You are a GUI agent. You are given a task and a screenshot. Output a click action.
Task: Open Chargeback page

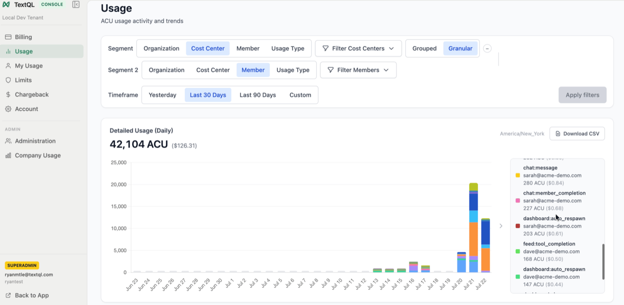(42, 94)
